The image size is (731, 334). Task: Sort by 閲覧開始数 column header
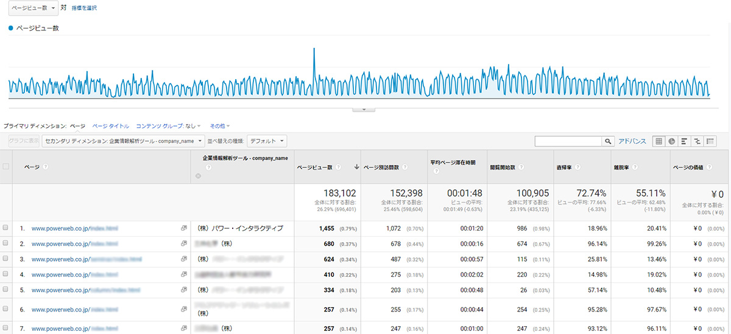point(504,167)
